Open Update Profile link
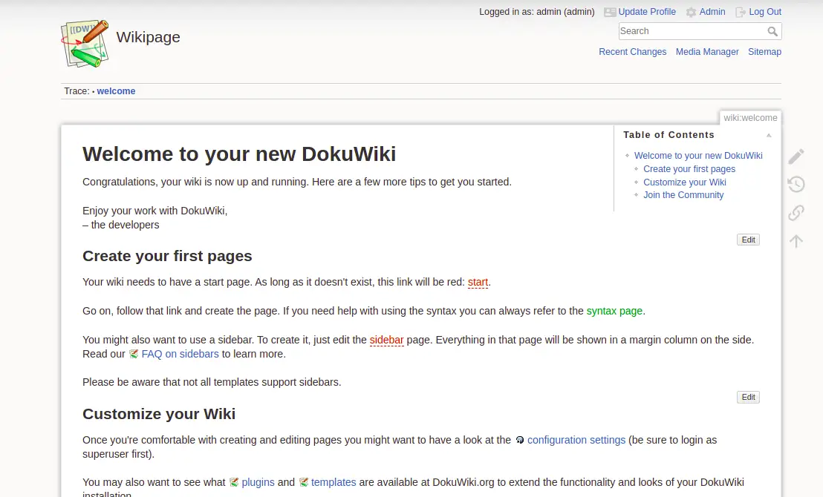 [x=646, y=12]
